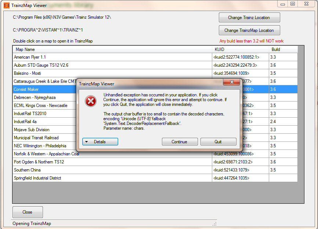The height and width of the screenshot is (229, 318).
Task: Click the Close button at bottom left
Action: 28,212
